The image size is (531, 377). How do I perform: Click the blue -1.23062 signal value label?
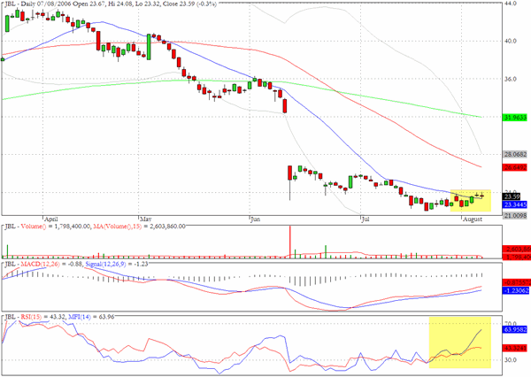[x=516, y=290]
